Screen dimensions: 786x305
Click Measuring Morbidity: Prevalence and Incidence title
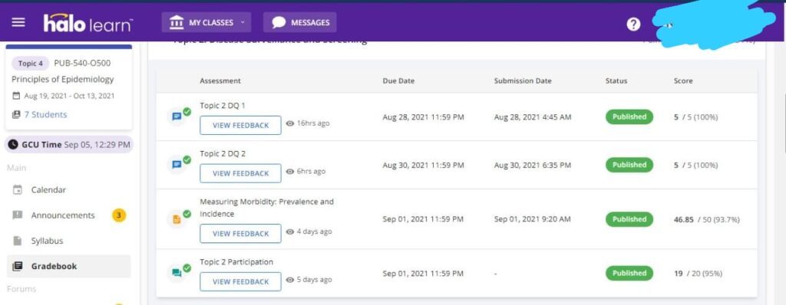coord(266,208)
